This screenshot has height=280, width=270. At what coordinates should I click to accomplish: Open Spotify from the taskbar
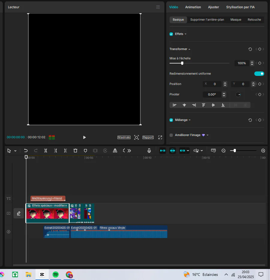pos(55,275)
